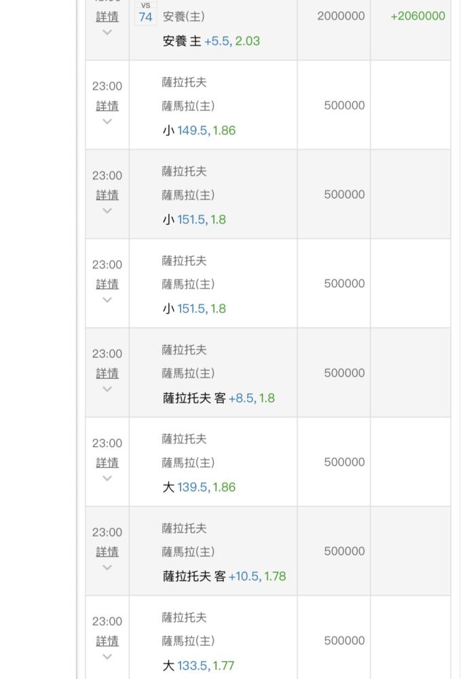Expand chevron of 薩拉托夫 客 +8.5 row

[107, 389]
